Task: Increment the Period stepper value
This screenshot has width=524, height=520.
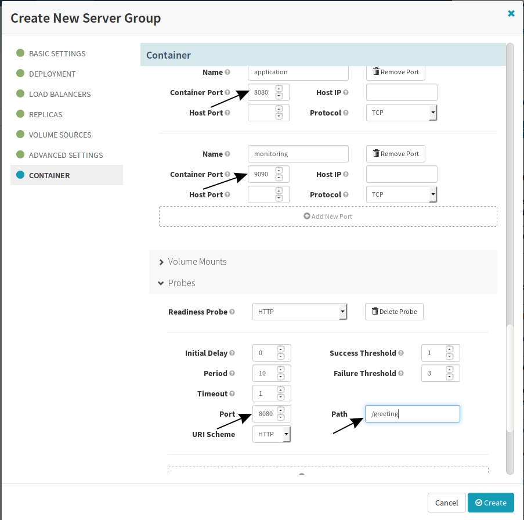Action: pos(281,370)
